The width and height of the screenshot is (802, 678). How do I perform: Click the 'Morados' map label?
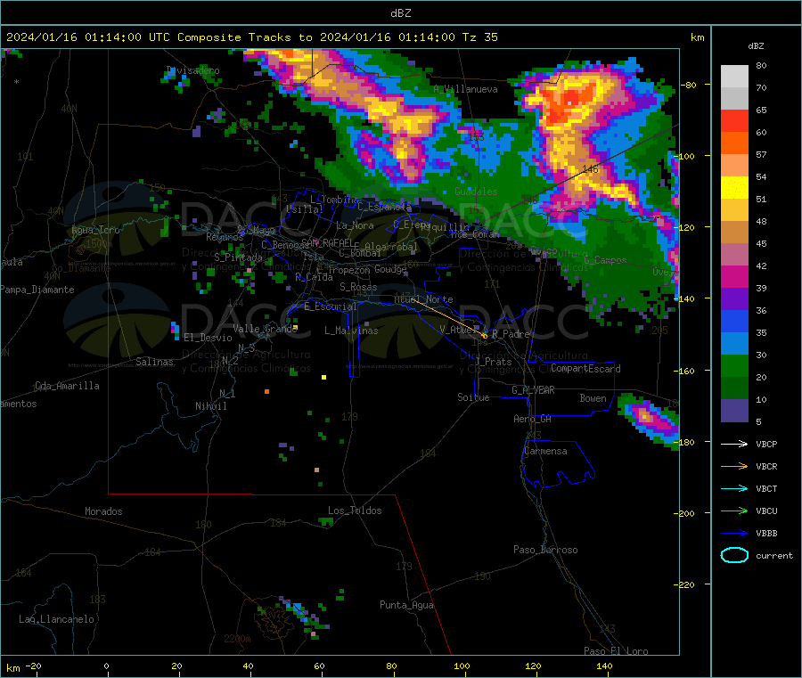coord(103,511)
